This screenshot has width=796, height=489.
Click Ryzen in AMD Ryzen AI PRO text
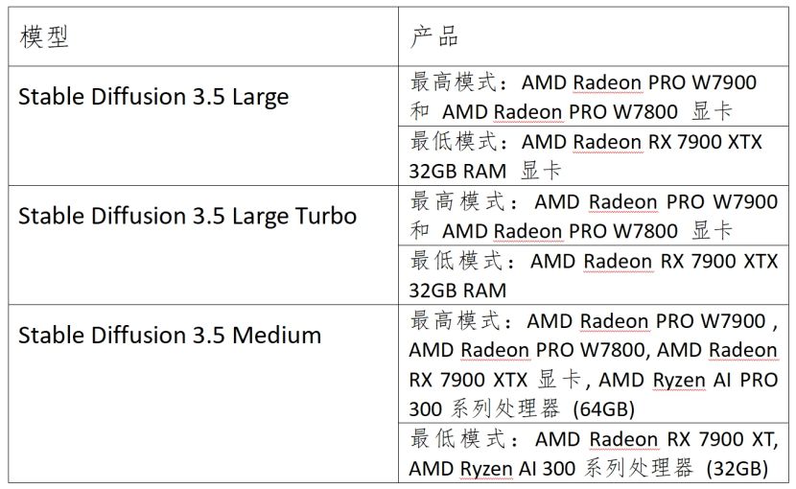point(679,381)
